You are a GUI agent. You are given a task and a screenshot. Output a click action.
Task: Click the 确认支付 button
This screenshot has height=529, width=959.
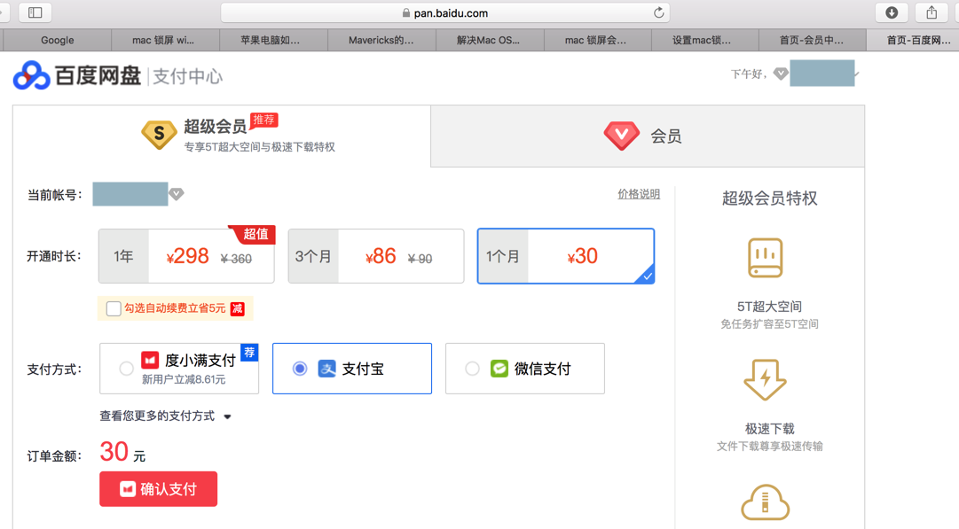click(159, 489)
